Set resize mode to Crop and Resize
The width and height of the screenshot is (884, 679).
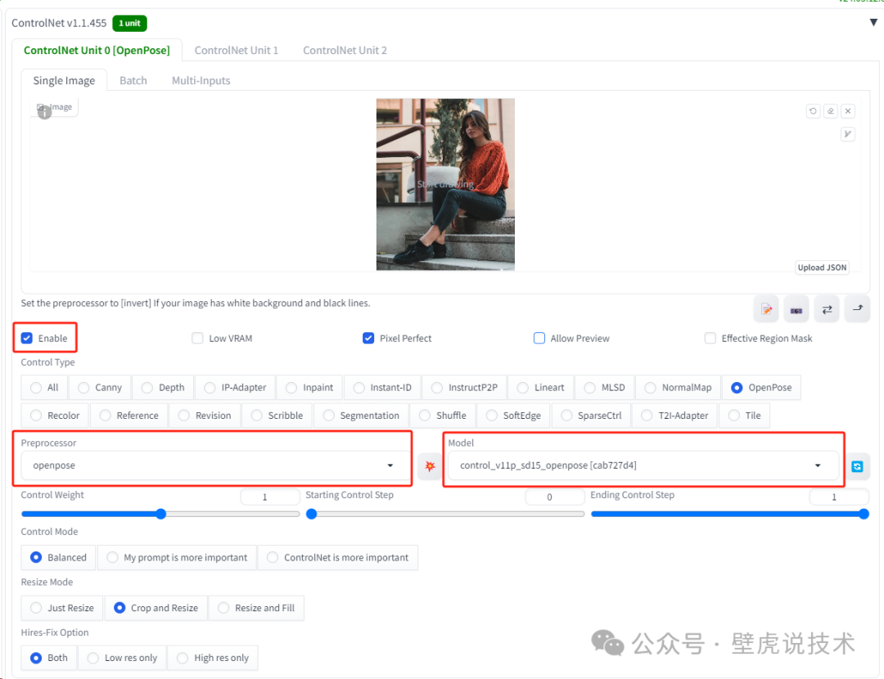coord(156,608)
